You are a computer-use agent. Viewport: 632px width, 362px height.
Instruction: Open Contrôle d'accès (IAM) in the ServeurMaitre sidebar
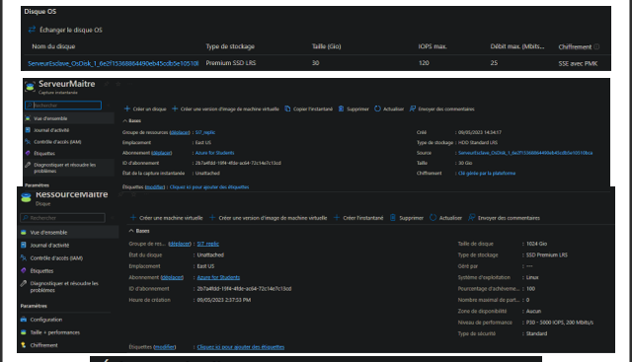tap(57, 142)
